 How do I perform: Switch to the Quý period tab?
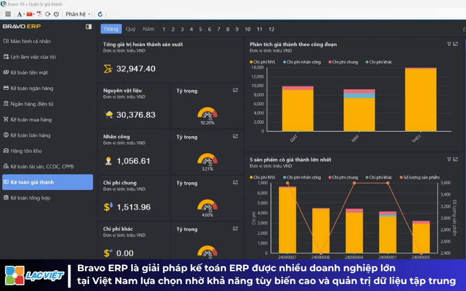coord(130,29)
